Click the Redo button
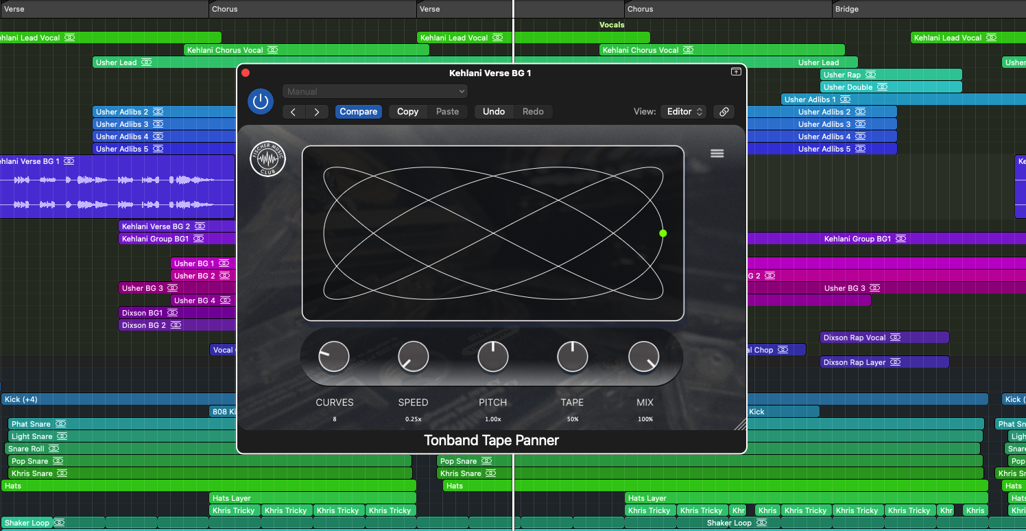The height and width of the screenshot is (531, 1026). pyautogui.click(x=533, y=112)
